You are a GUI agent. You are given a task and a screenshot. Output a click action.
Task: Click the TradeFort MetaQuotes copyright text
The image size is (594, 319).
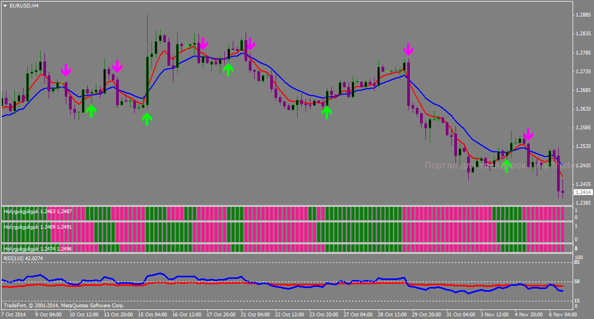[64, 306]
